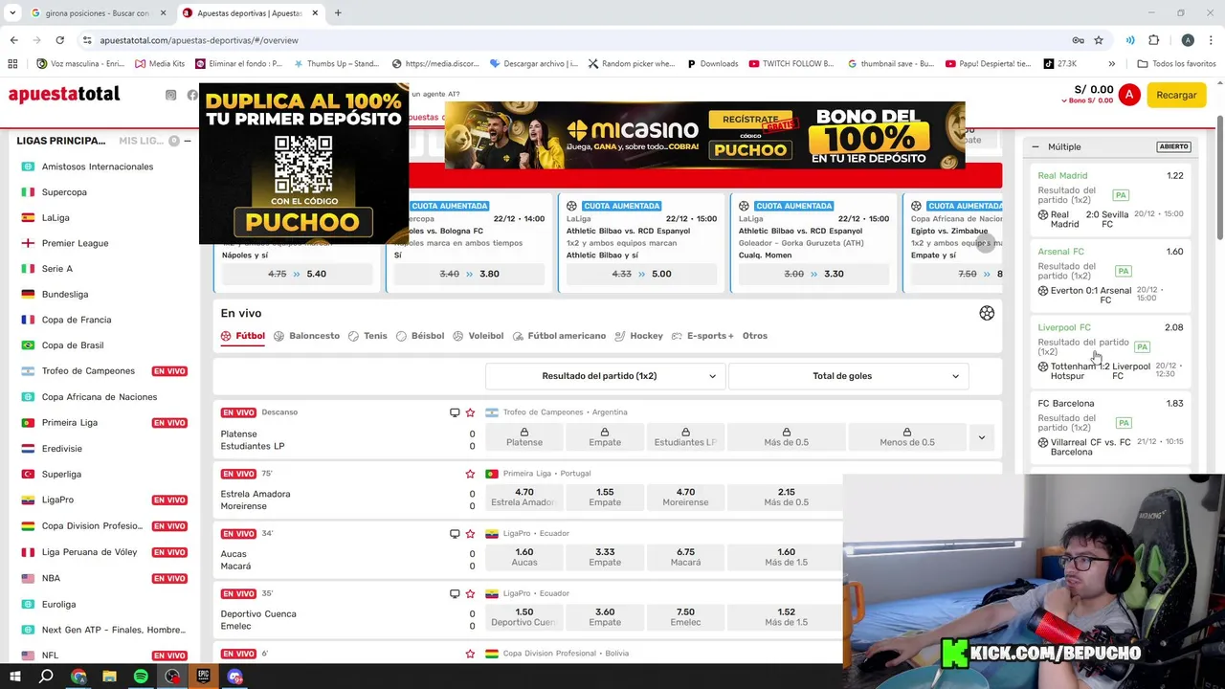Open the Todos los favoritos bookmarks folder

point(1176,64)
